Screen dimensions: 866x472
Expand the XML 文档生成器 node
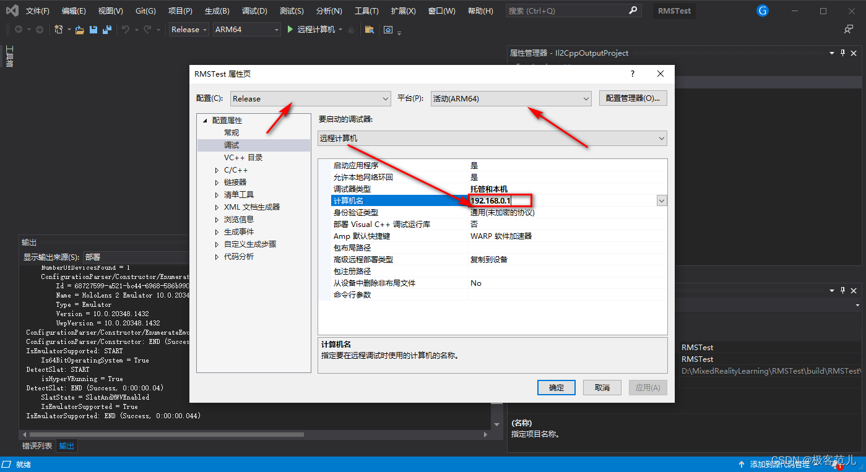point(217,207)
